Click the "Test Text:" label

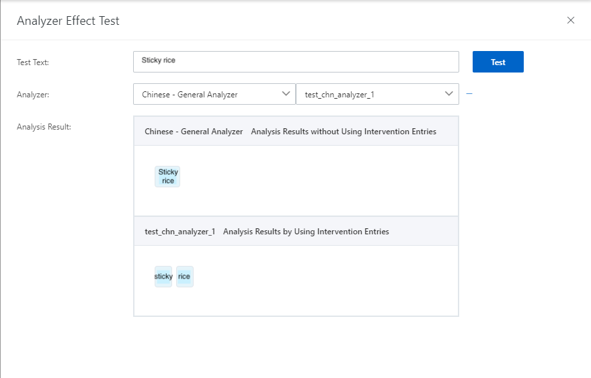pos(33,62)
